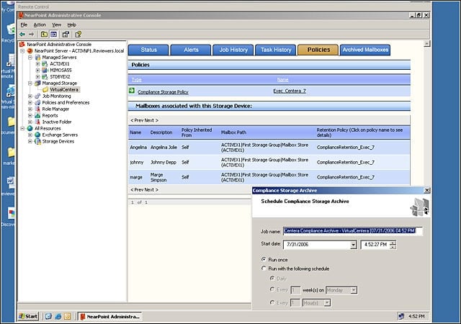Click the Forward arrow toolbar icon
The width and height of the screenshot is (461, 324).
click(32, 35)
